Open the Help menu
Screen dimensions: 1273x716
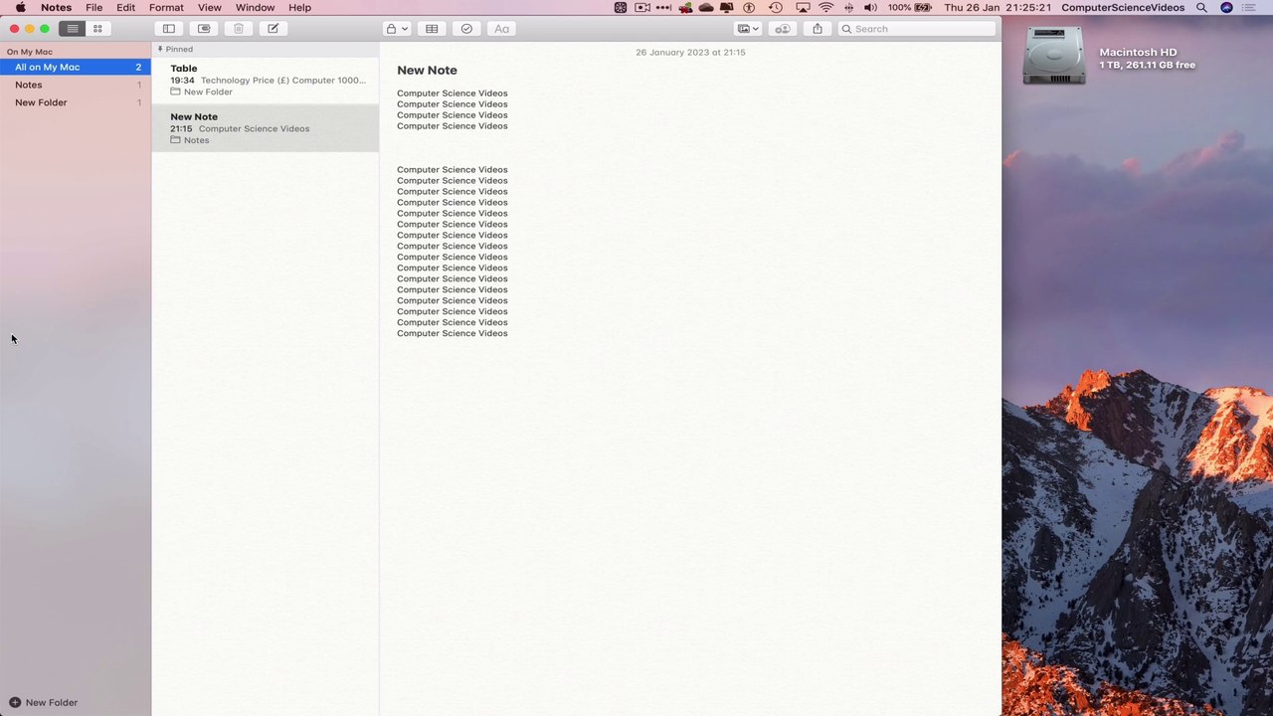(x=299, y=7)
